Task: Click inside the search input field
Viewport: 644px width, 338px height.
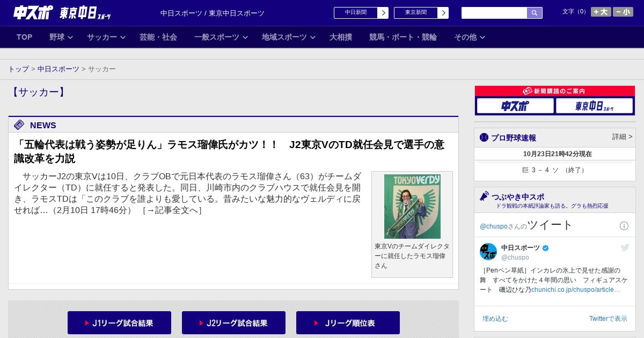Action: [x=494, y=13]
